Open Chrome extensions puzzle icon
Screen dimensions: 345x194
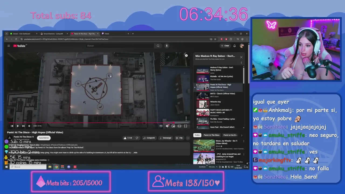click(x=231, y=39)
